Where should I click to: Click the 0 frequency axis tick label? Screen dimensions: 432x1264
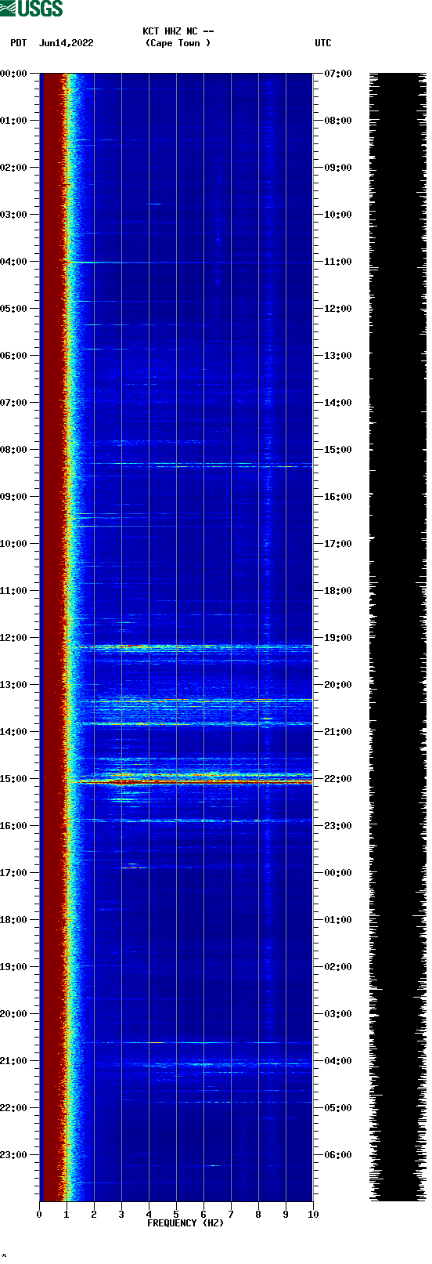[x=39, y=1215]
